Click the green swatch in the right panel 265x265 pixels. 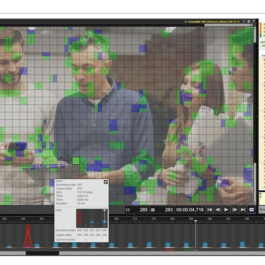tap(261, 36)
